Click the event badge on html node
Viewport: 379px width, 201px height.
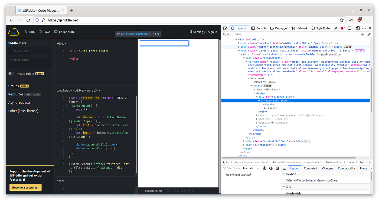click(268, 86)
